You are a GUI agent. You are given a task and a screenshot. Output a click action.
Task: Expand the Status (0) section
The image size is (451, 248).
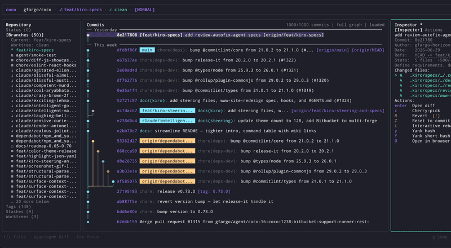(x=18, y=30)
